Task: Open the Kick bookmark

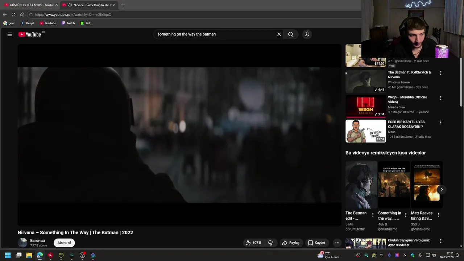Action: [86, 23]
